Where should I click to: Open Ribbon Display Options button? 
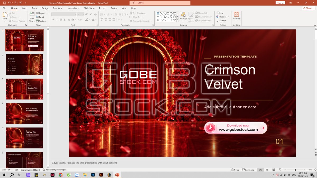(x=291, y=3)
